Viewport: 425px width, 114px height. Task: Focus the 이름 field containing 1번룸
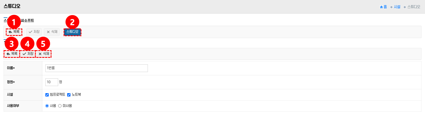tap(96, 68)
